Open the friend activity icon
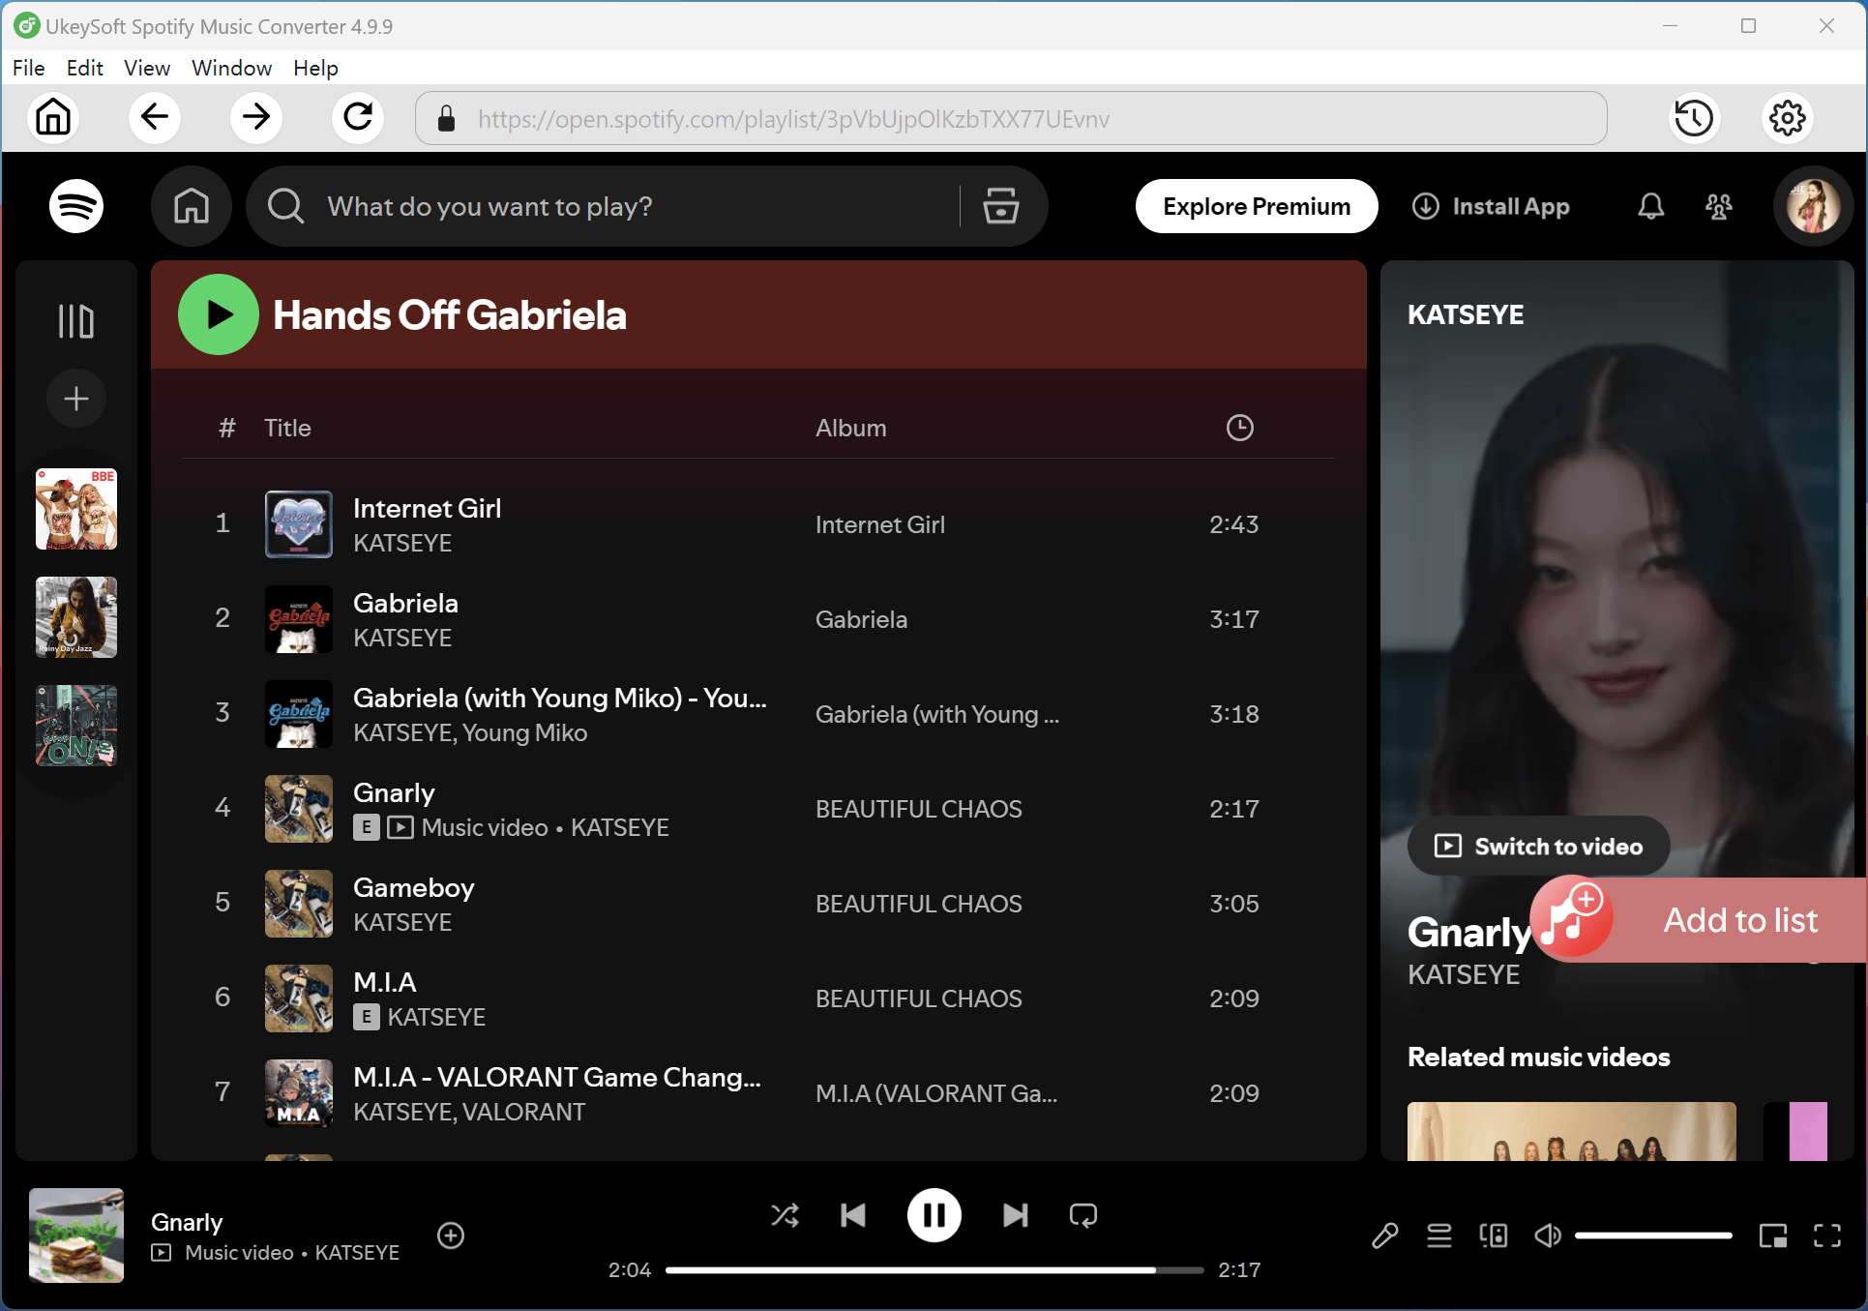This screenshot has width=1868, height=1311. point(1718,206)
